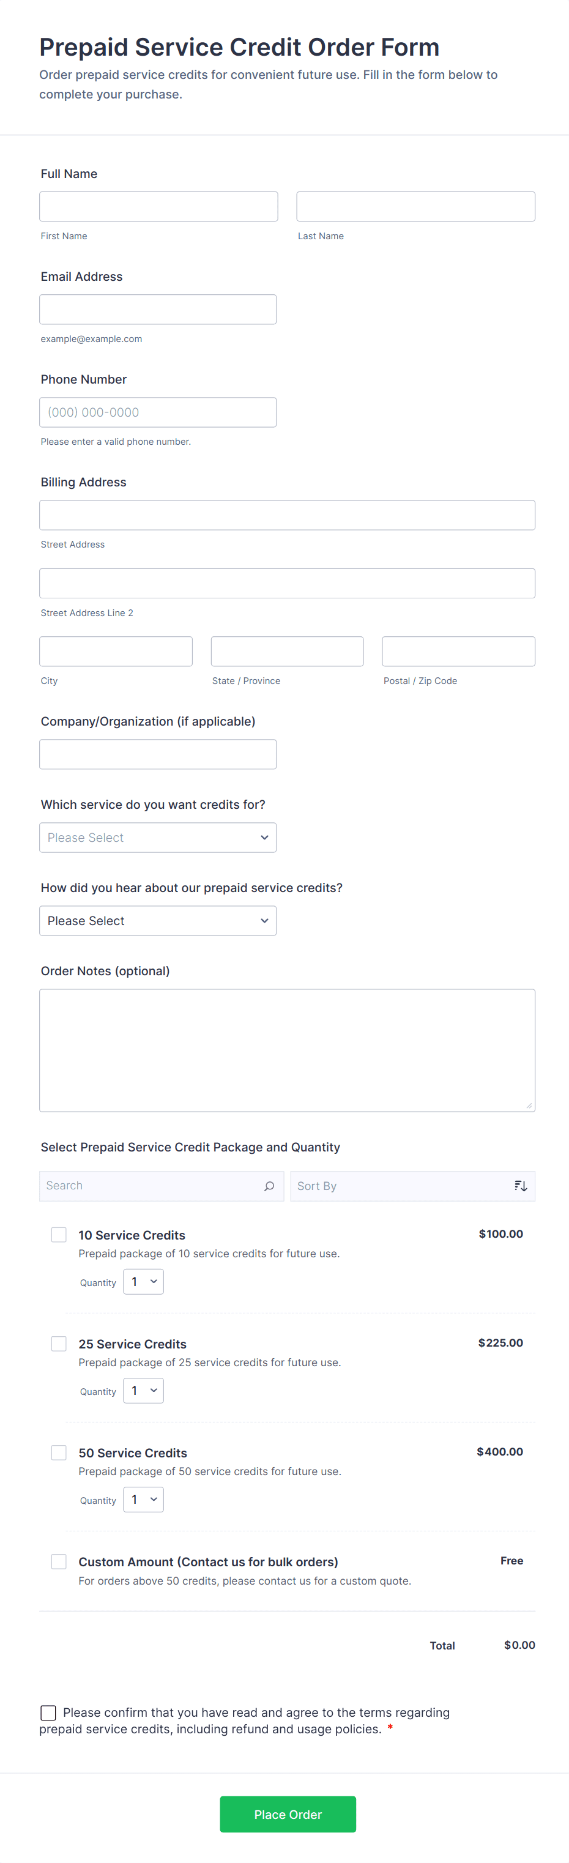Enable the Custom Amount option checkbox
Viewport: 569px width, 1863px height.
pyautogui.click(x=59, y=1561)
